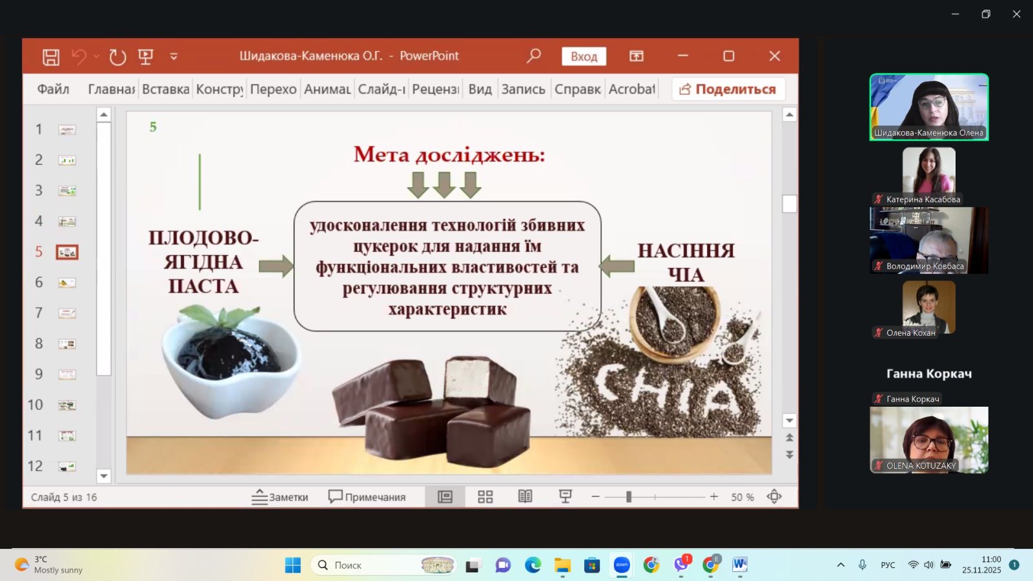Click the ribbon display options icon
The width and height of the screenshot is (1033, 581).
[x=637, y=56]
